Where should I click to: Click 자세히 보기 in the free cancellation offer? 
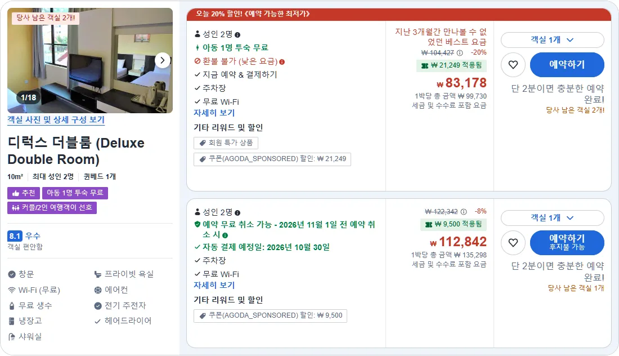click(x=214, y=285)
